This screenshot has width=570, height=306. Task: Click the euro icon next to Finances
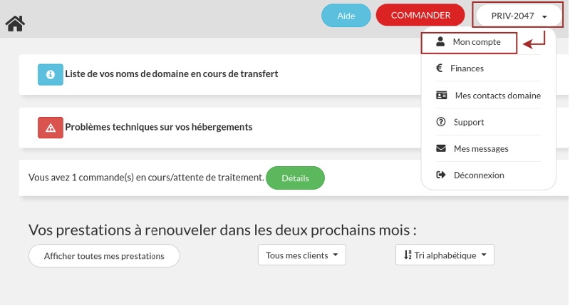pos(439,68)
